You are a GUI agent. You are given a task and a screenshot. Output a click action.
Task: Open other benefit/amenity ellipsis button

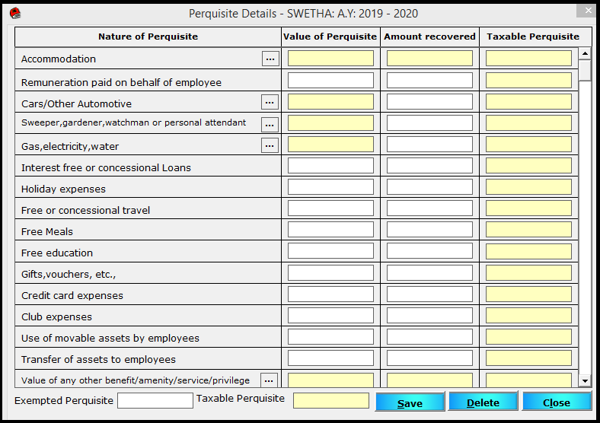click(269, 380)
